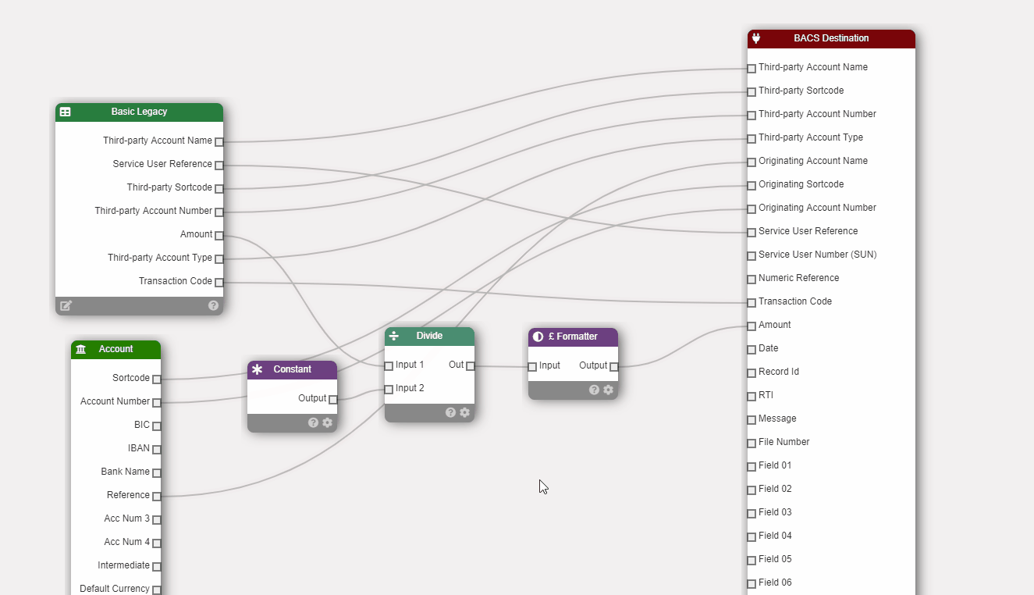This screenshot has width=1034, height=595.
Task: Select £ Formatter Output port
Action: [x=614, y=366]
